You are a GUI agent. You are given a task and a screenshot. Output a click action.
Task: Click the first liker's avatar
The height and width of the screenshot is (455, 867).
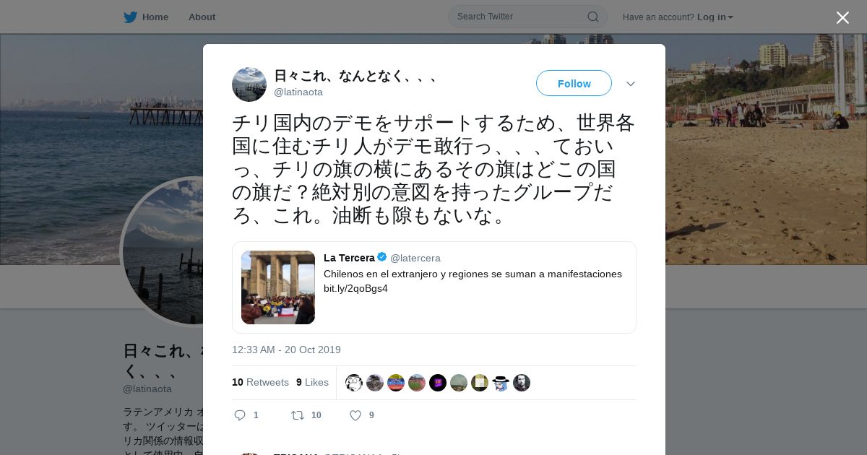click(x=354, y=383)
